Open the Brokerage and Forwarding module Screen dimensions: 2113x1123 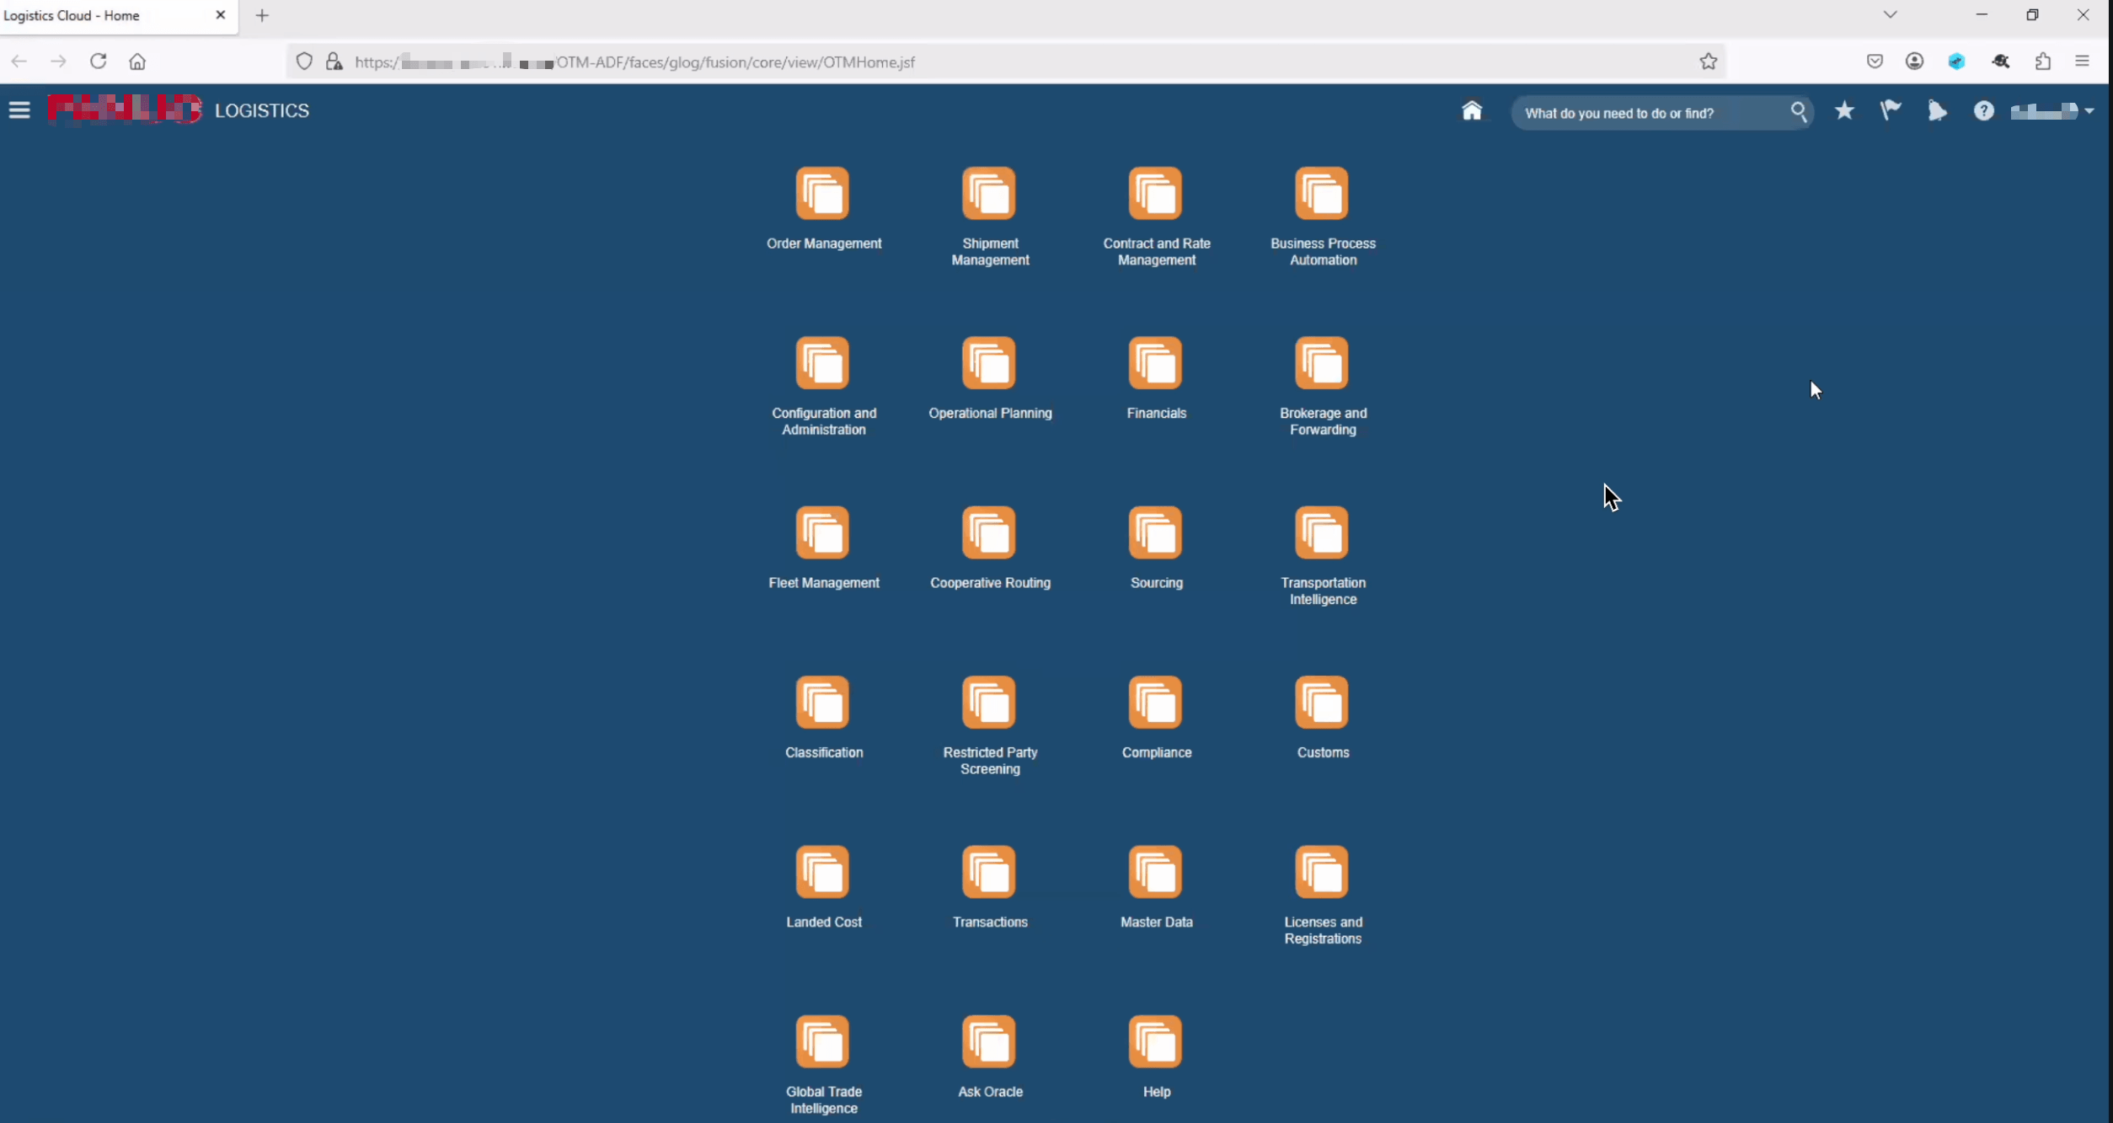[x=1322, y=363]
